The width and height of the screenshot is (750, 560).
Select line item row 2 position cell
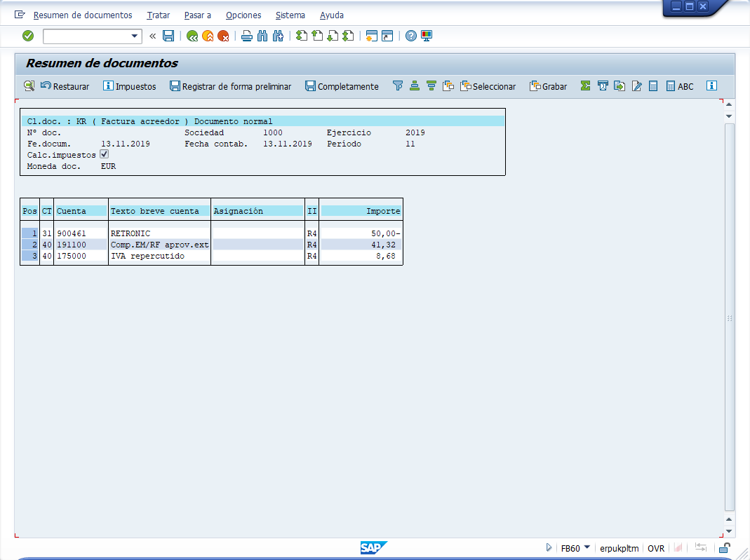pyautogui.click(x=29, y=245)
